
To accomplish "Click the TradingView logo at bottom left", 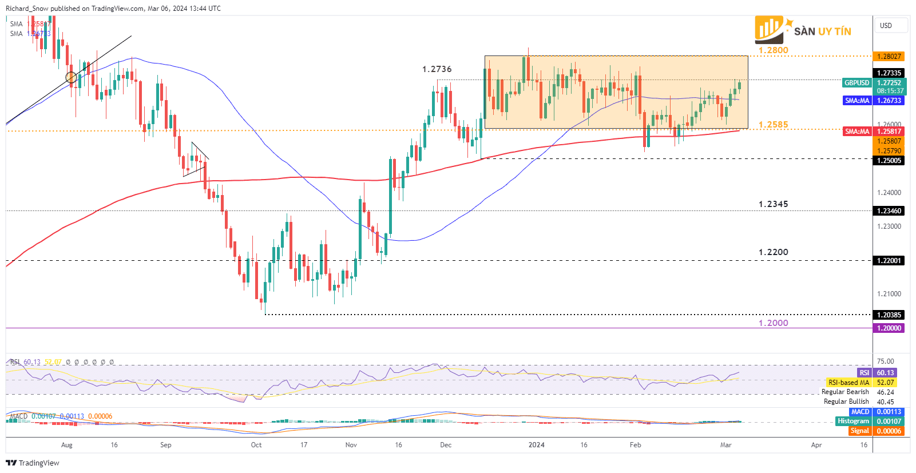I will pyautogui.click(x=33, y=463).
